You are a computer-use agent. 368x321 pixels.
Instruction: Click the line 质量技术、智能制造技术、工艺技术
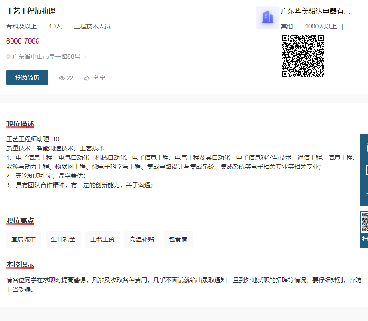point(55,148)
